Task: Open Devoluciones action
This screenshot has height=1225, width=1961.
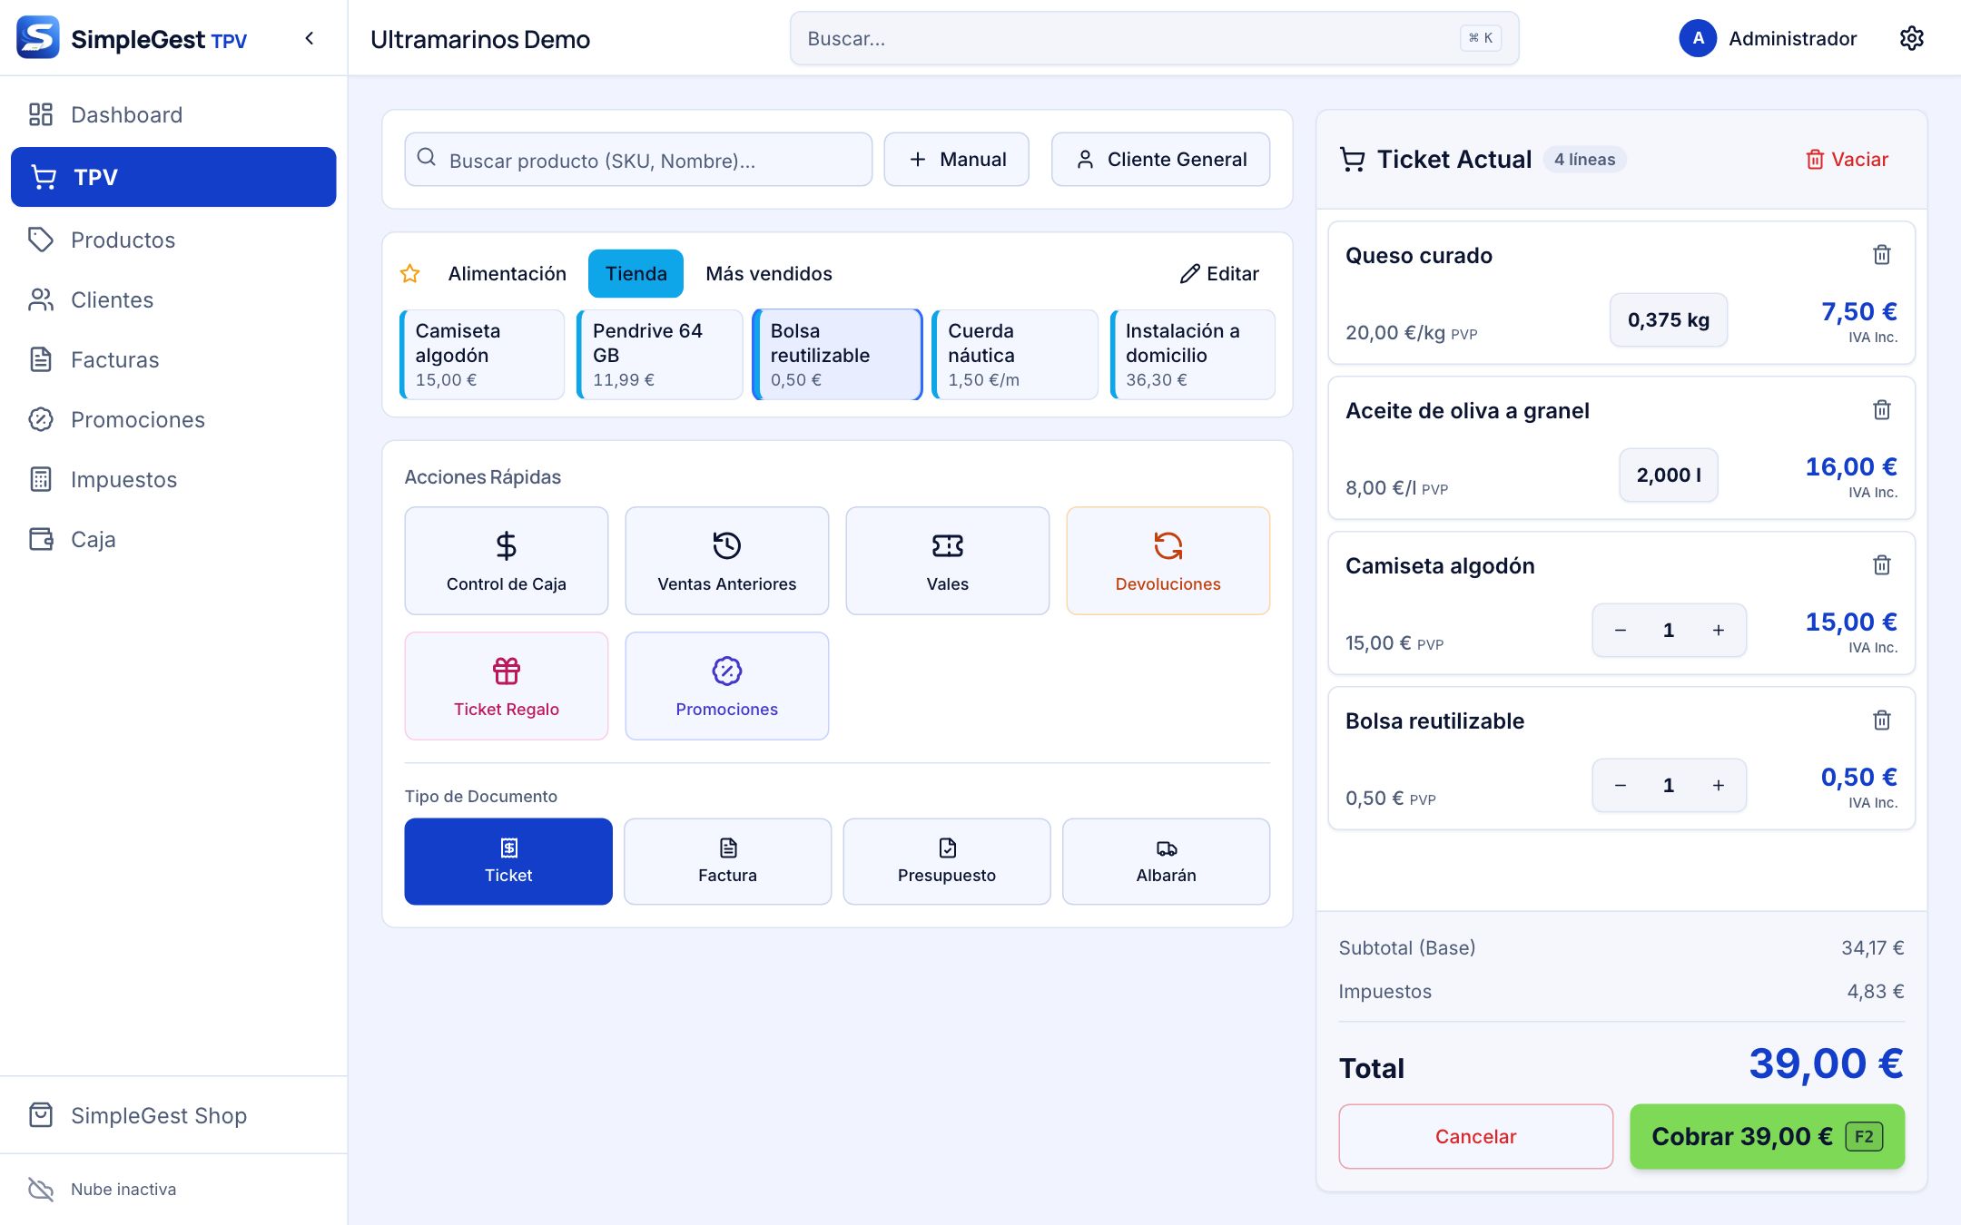Action: (x=1168, y=561)
